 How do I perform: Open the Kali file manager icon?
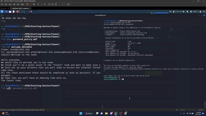[x=10, y=12]
